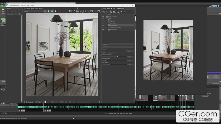Open the View menu in Frame Buffer
The image size is (221, 124).
click(36, 8)
